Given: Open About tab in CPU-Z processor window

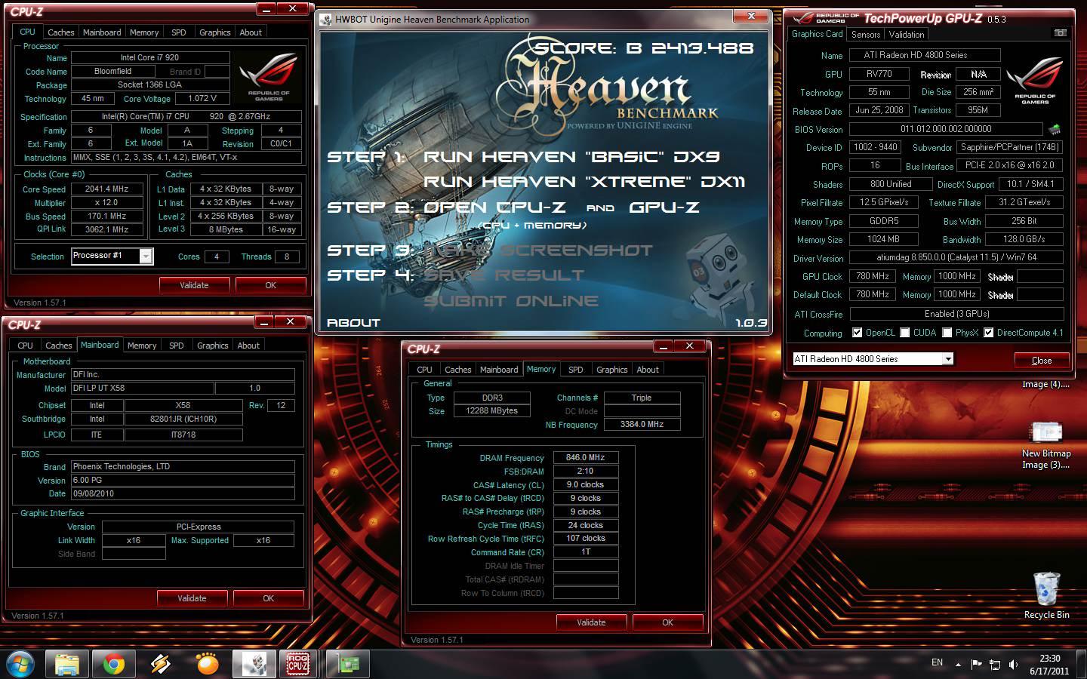Looking at the screenshot, I should click(x=251, y=32).
